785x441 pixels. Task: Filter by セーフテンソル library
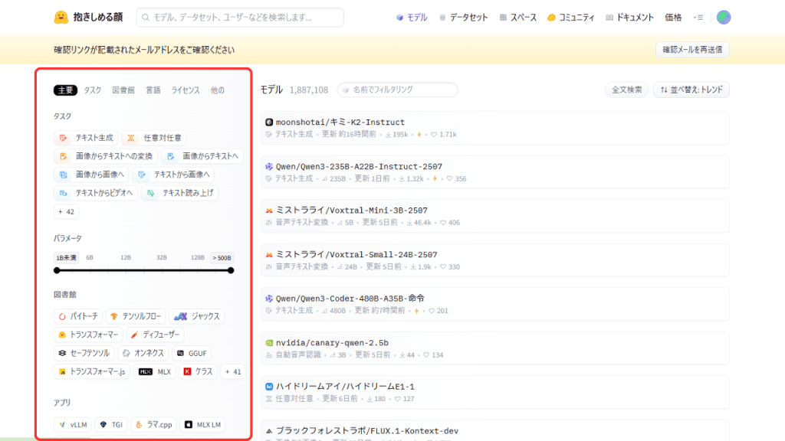pyautogui.click(x=84, y=353)
